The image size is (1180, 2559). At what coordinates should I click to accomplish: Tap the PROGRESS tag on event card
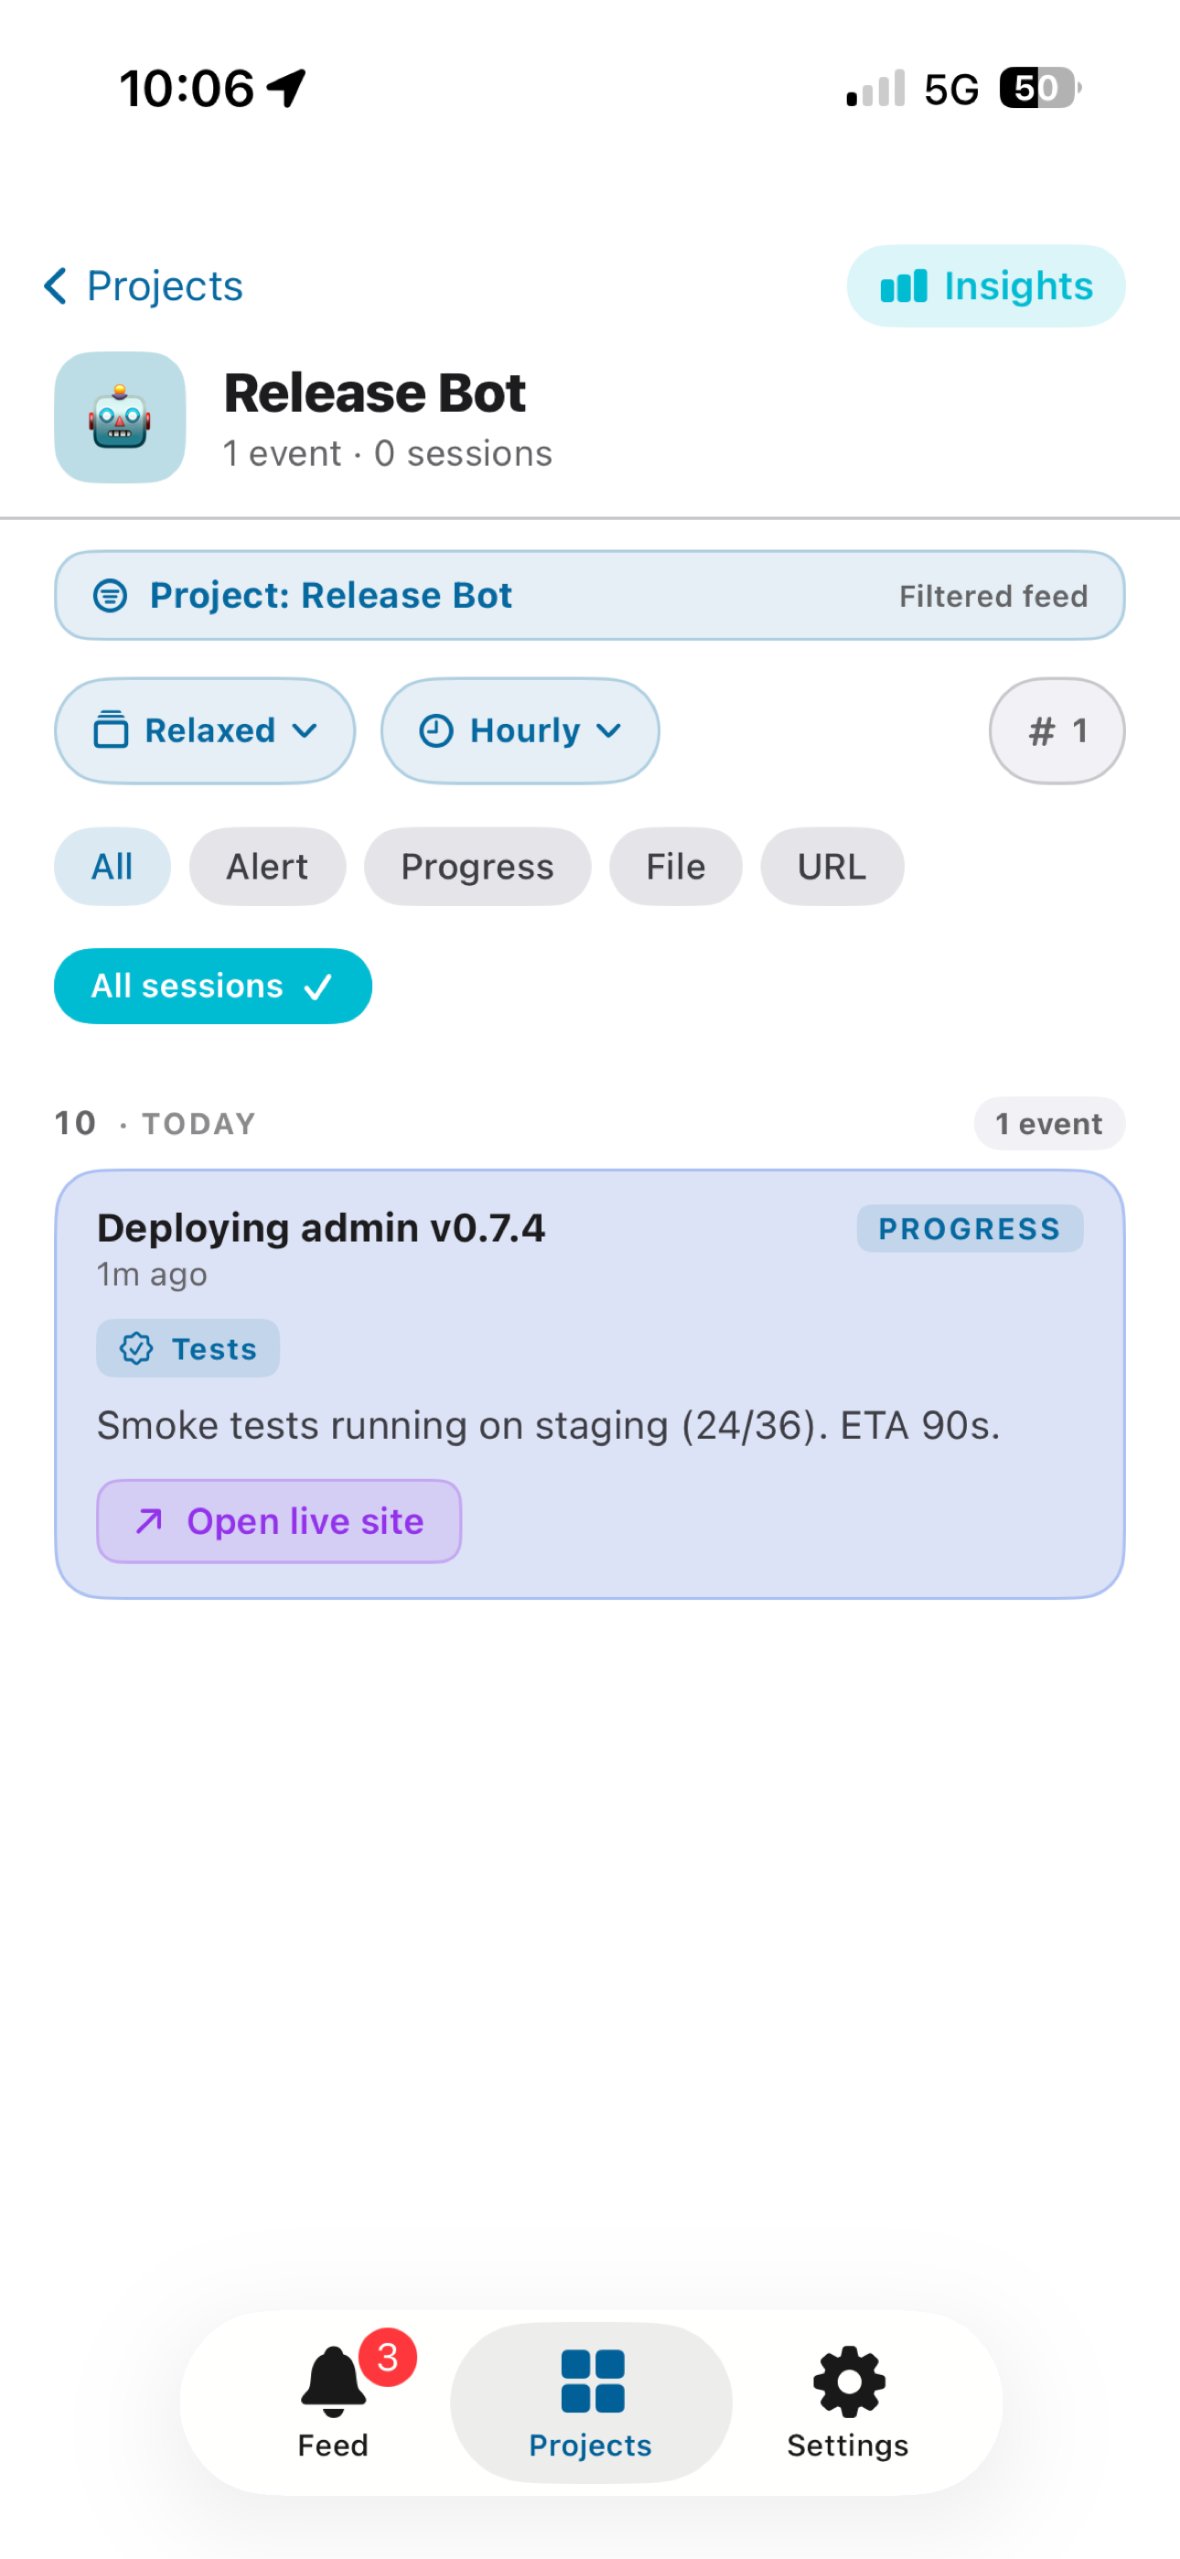(970, 1229)
